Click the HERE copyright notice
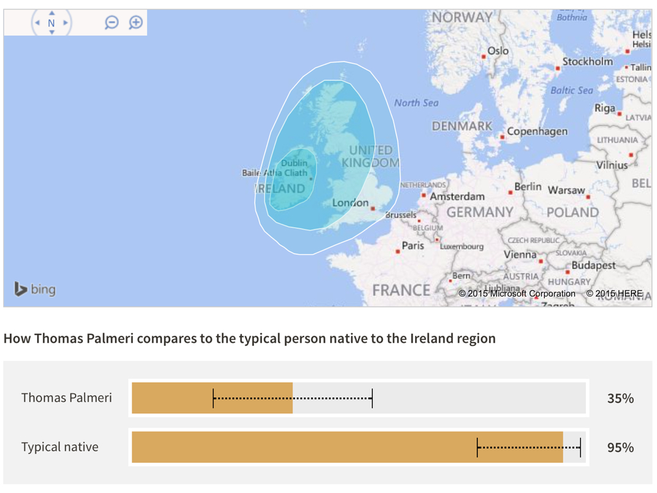Viewport: 657px width, 493px height. pyautogui.click(x=614, y=294)
